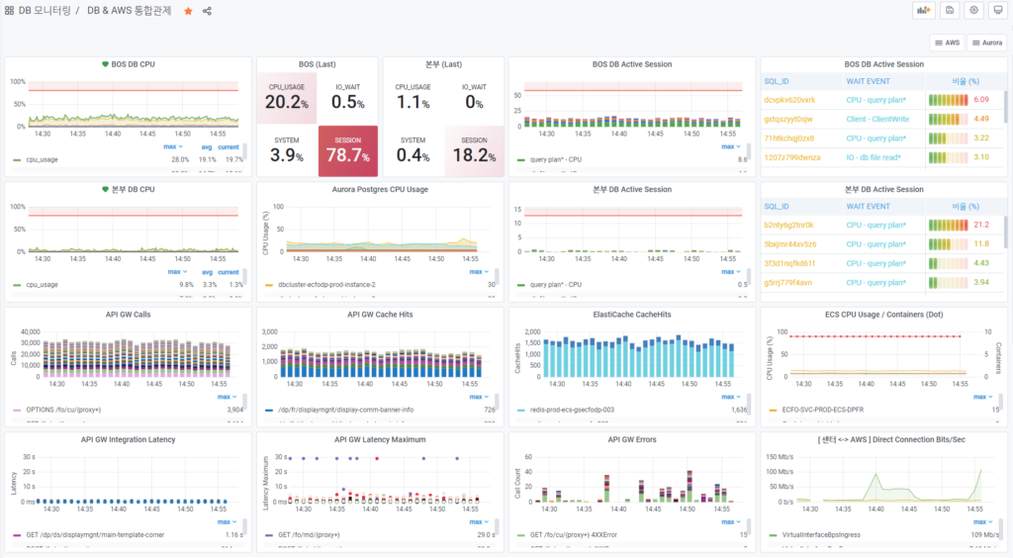Click SQL ID dcvpkv620vxrk in BOS table

click(x=789, y=100)
